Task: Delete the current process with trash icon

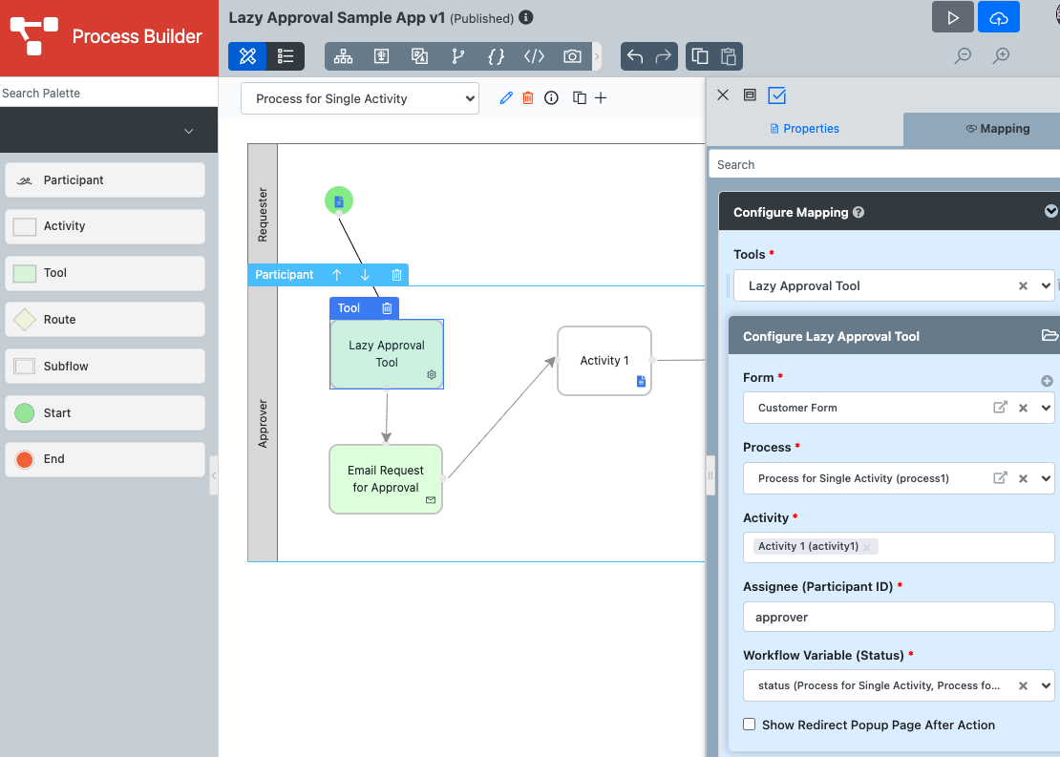Action: tap(528, 98)
